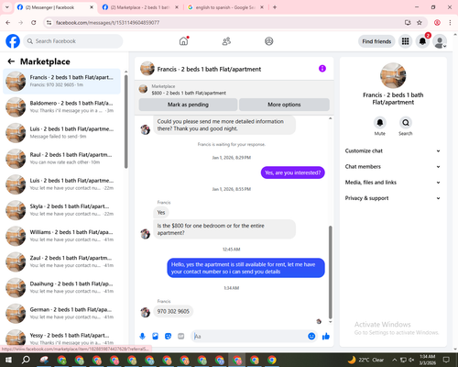Search in conversation magnifier icon
This screenshot has height=367, width=458.
click(406, 123)
